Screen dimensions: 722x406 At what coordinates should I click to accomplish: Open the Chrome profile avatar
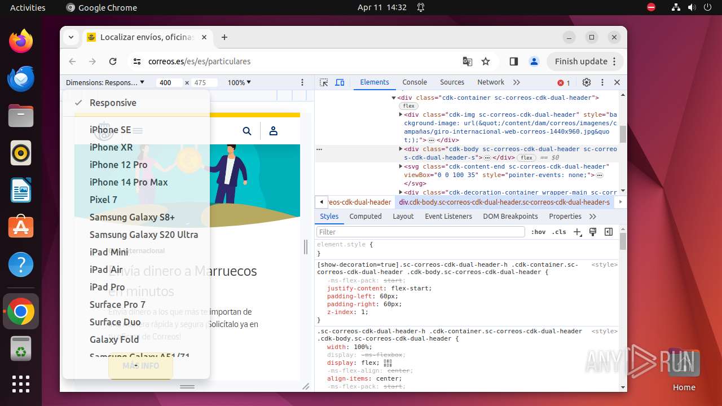(x=534, y=61)
